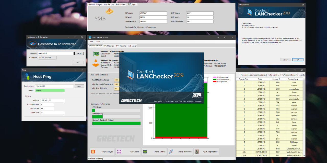Click the Hostname to IP Converter globe icon
327x163 pixels.
tap(33, 44)
